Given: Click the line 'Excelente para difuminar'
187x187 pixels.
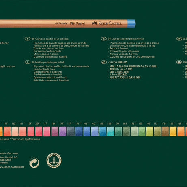Looking at the screenshot, I should pyautogui.click(x=125, y=51).
